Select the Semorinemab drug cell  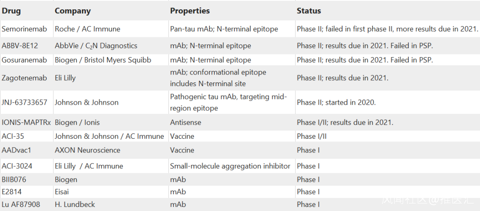coord(24,29)
